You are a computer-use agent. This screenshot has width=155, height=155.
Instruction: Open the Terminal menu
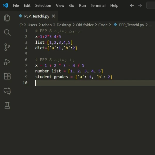pyautogui.click(x=98, y=5)
